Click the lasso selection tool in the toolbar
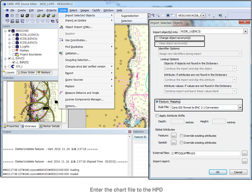This screenshot has width=252, height=192. 153,16
